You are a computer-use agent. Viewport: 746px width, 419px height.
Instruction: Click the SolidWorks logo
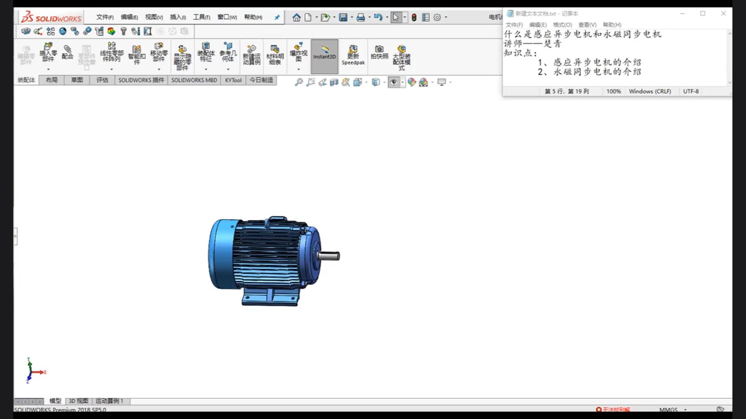coord(51,17)
